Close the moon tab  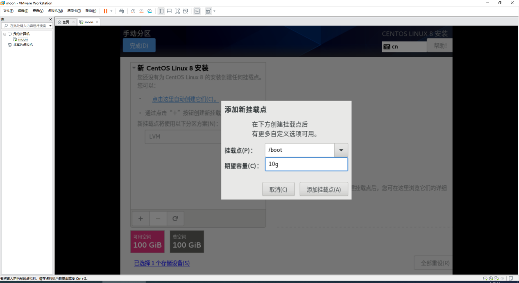[x=97, y=22]
